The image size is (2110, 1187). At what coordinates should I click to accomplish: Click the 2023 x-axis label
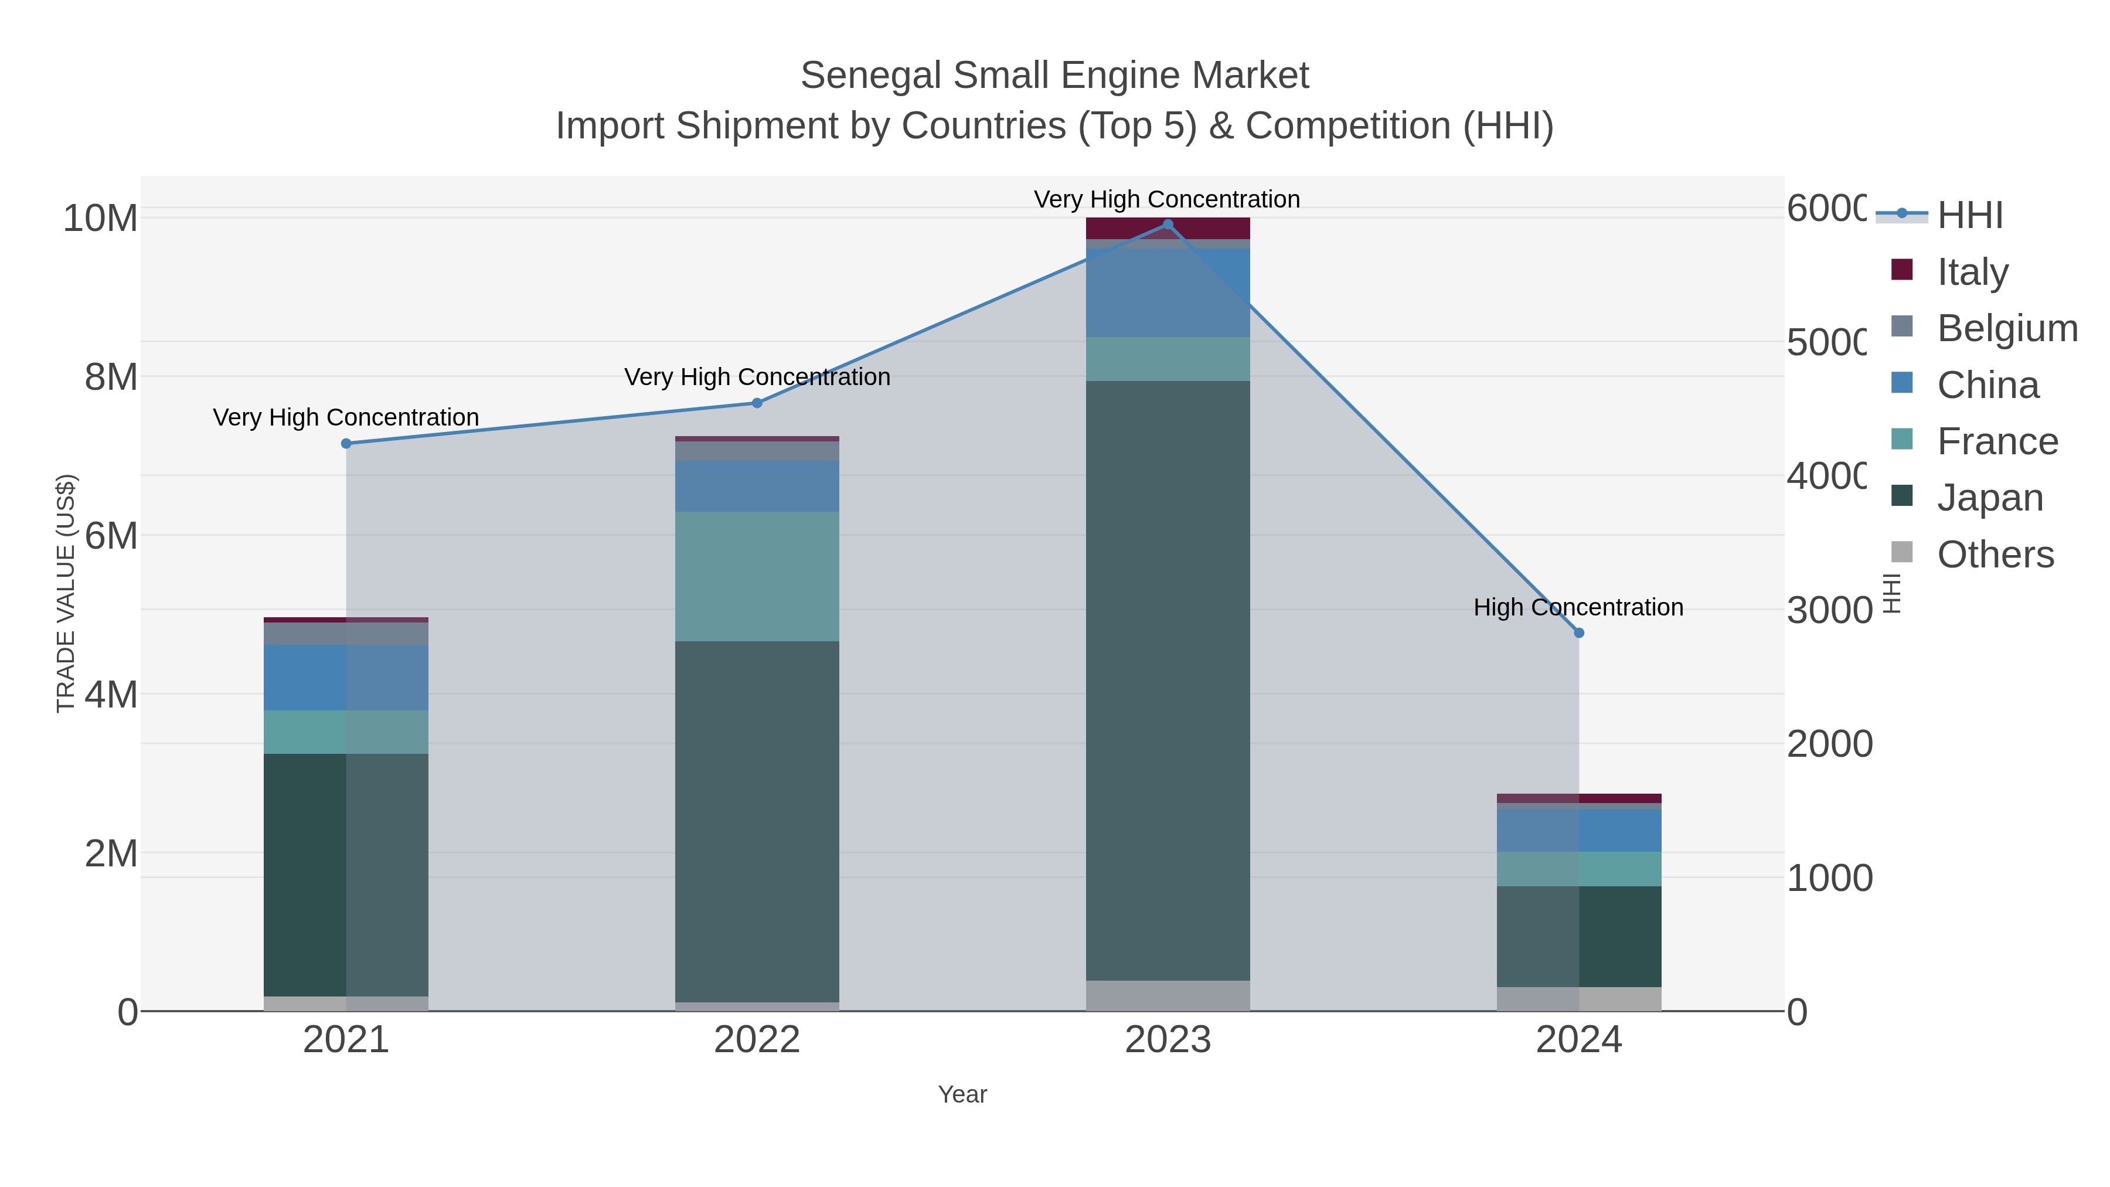1168,1039
